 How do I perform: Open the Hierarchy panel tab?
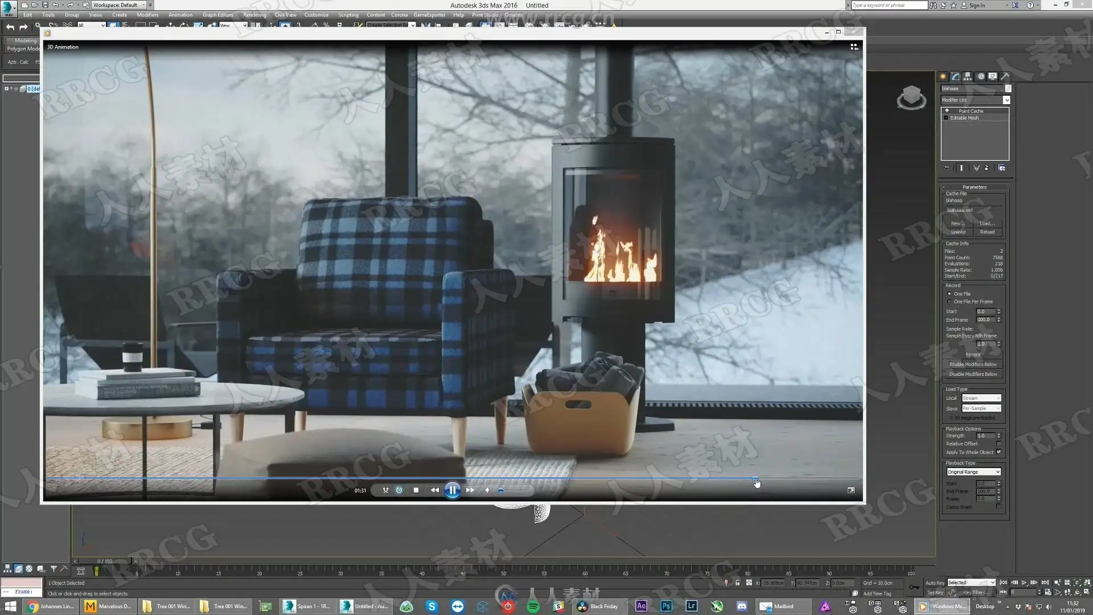968,76
